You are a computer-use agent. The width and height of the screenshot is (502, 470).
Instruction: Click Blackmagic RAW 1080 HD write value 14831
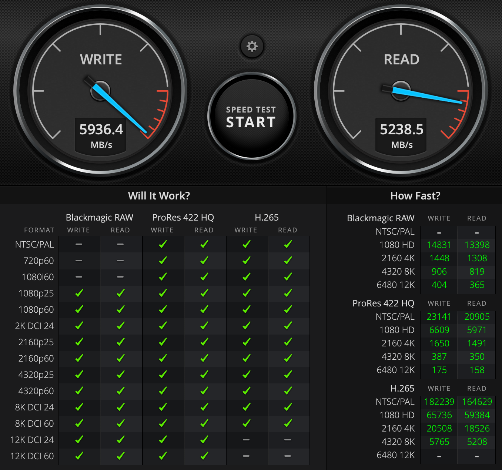[439, 245]
